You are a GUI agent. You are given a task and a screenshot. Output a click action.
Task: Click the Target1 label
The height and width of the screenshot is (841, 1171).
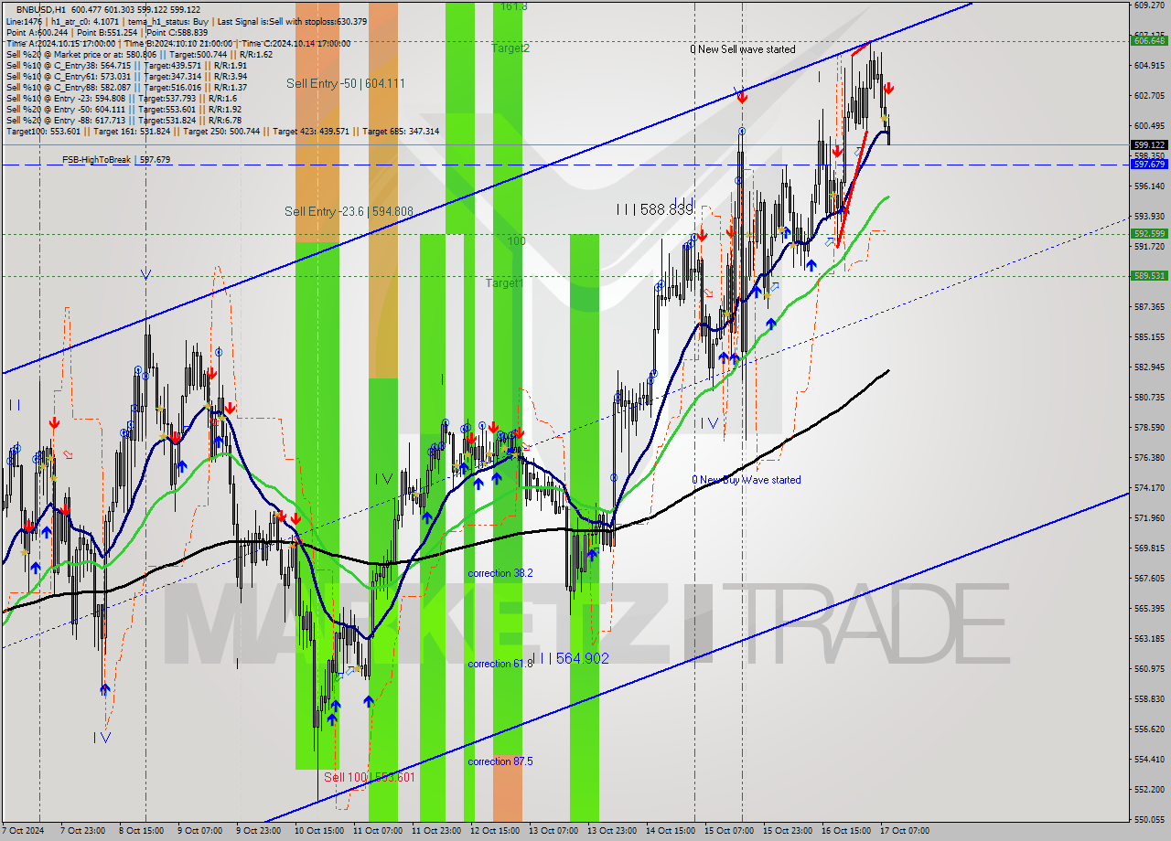pos(504,283)
